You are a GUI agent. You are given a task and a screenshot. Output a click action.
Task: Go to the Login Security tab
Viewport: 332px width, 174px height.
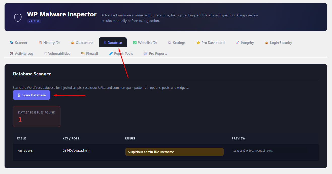tap(279, 43)
